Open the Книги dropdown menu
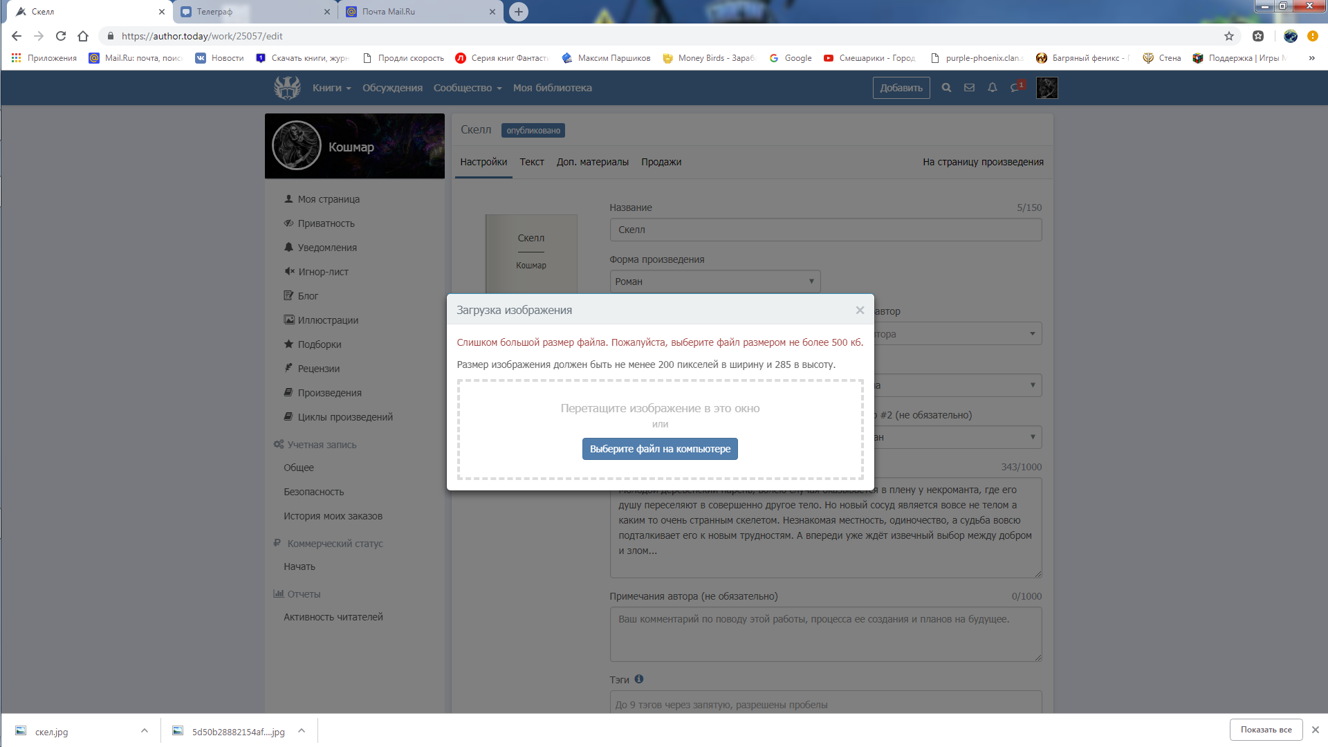The height and width of the screenshot is (747, 1328). pyautogui.click(x=331, y=88)
